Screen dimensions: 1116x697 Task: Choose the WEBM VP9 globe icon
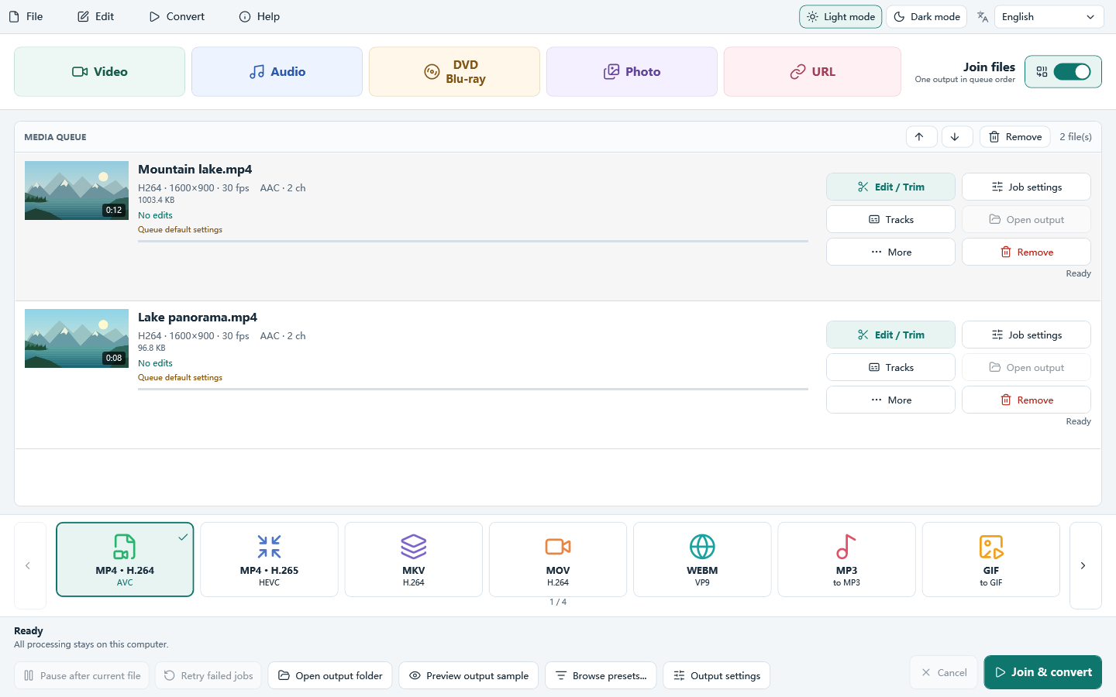click(x=702, y=547)
